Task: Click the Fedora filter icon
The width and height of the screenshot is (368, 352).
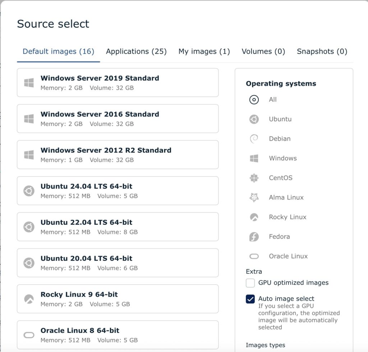Action: click(254, 237)
